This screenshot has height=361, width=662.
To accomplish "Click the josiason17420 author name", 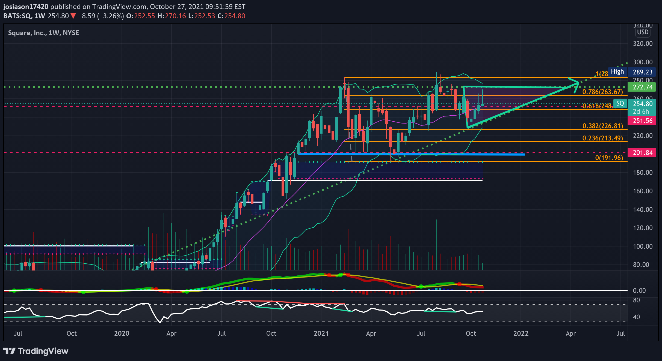I will (x=26, y=7).
